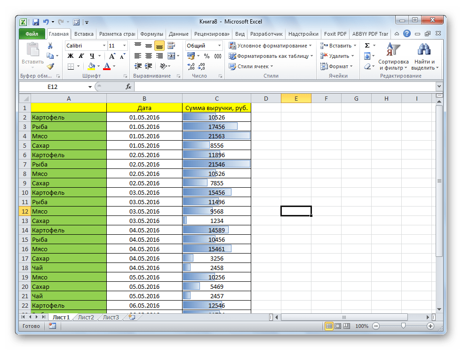Click the Cut scissors icon

50,46
